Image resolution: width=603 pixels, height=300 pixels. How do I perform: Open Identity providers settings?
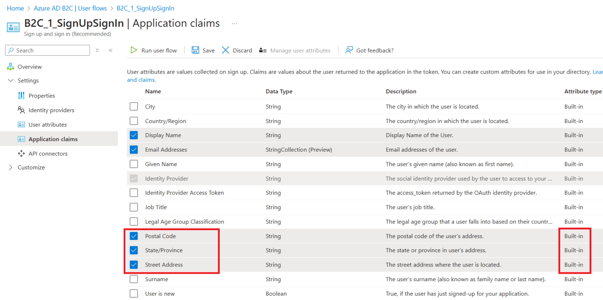coord(52,110)
